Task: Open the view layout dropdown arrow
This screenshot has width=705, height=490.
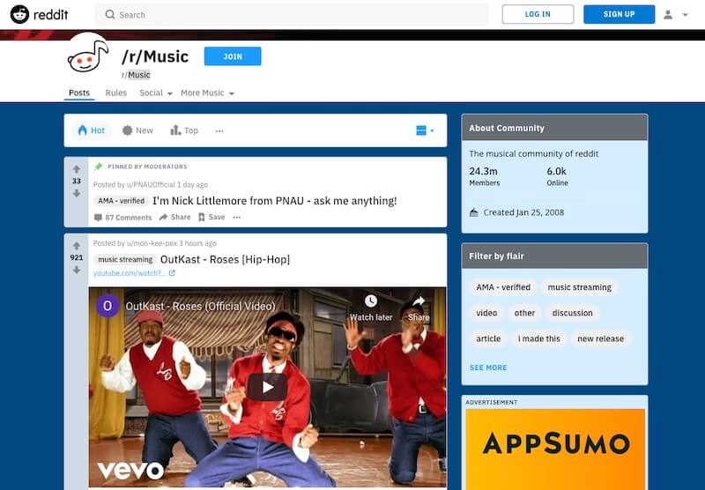Action: point(432,130)
